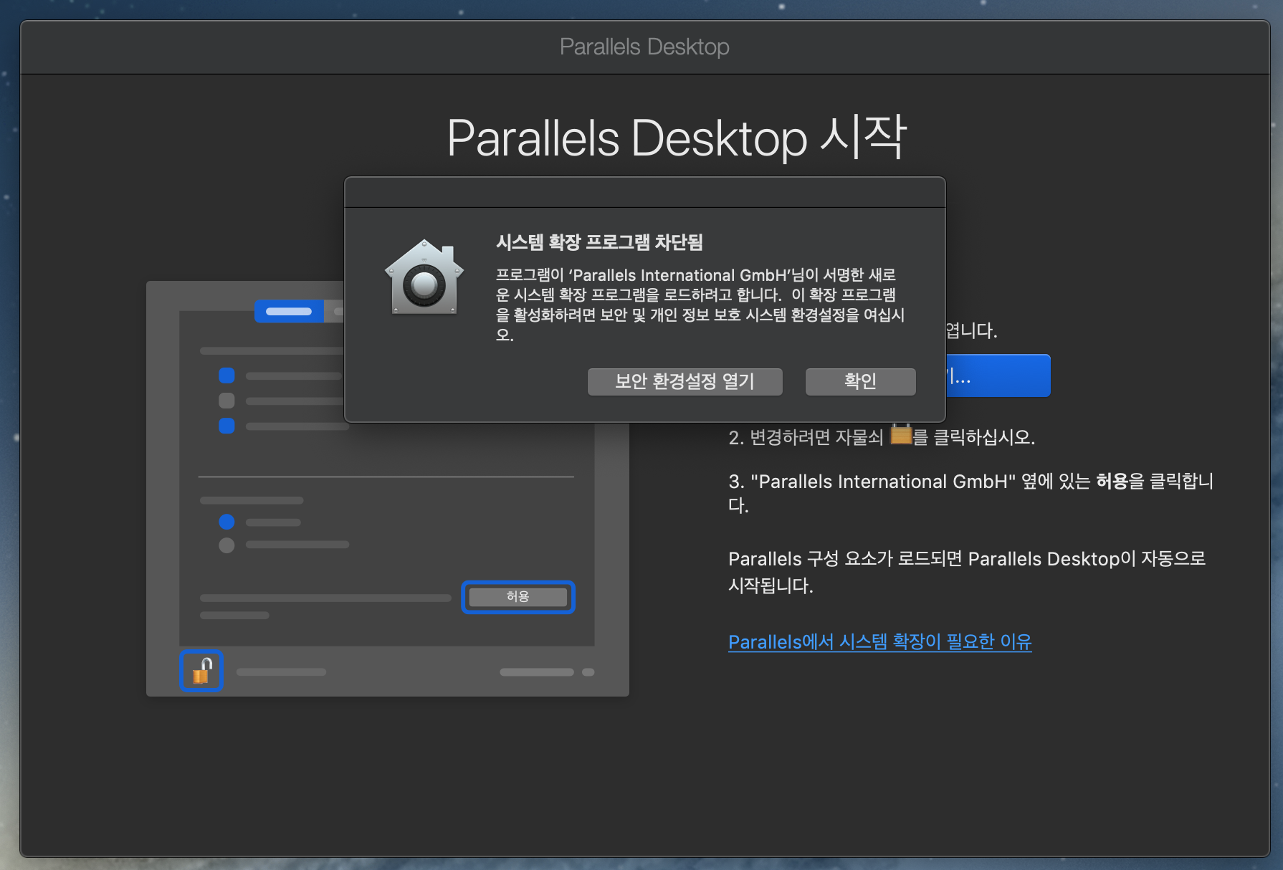The height and width of the screenshot is (870, 1283).
Task: Click the 확인 button in the dialog
Action: pyautogui.click(x=860, y=381)
